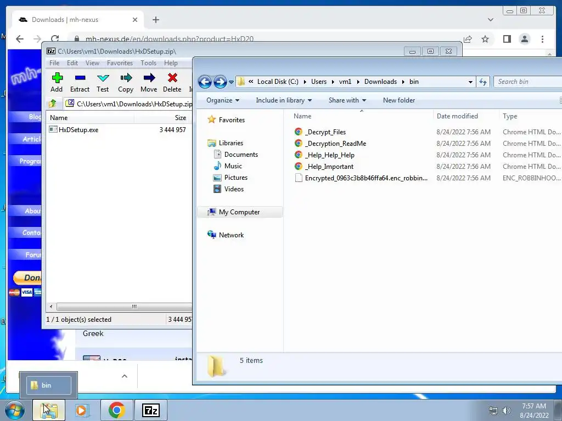This screenshot has width=562, height=421.
Task: Click vm1 in the address breadcrumb
Action: pyautogui.click(x=345, y=82)
